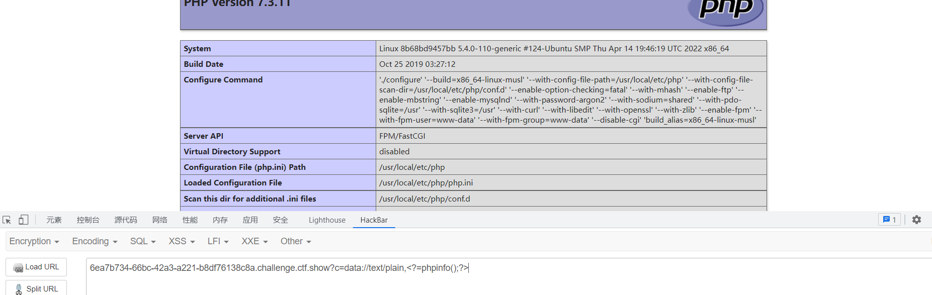The width and height of the screenshot is (932, 295).
Task: Open the 控制台 console tab
Action: [88, 220]
